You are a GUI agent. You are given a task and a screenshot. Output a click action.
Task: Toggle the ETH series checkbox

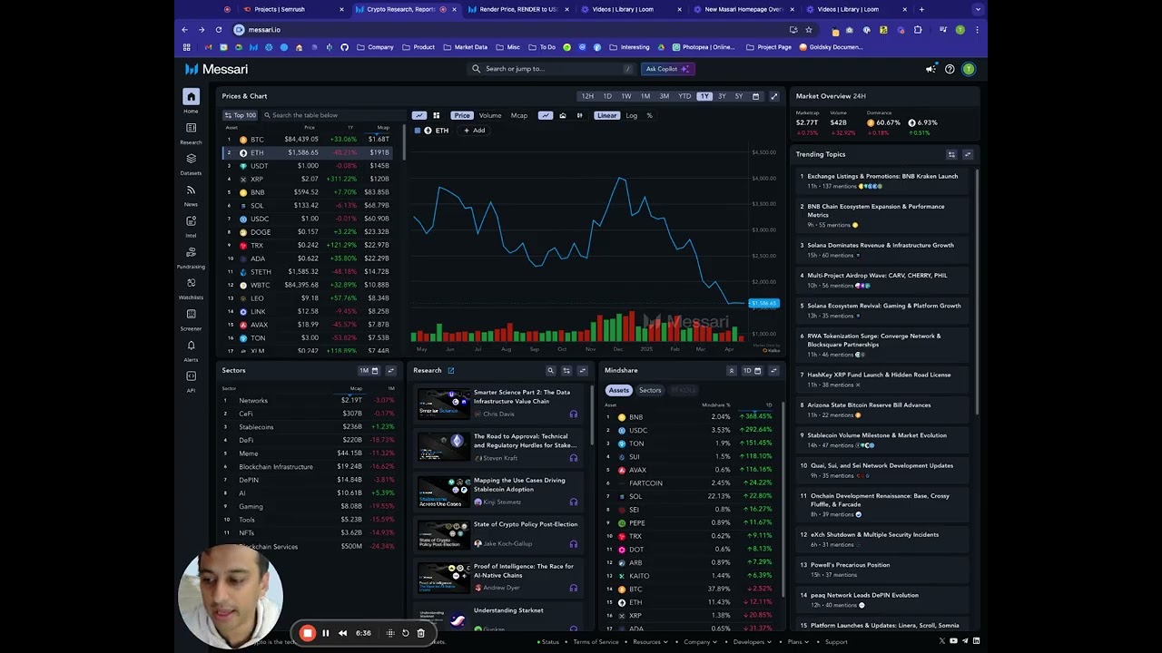point(418,131)
